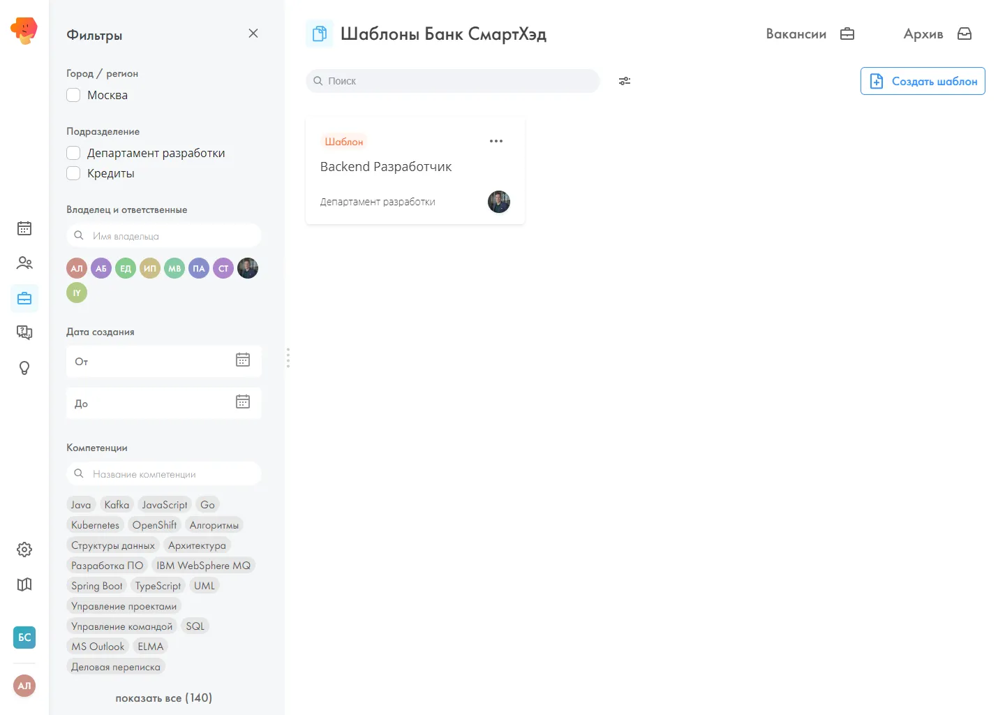
Task: Open the three-dot menu on Backend Разработчик card
Action: coord(496,141)
